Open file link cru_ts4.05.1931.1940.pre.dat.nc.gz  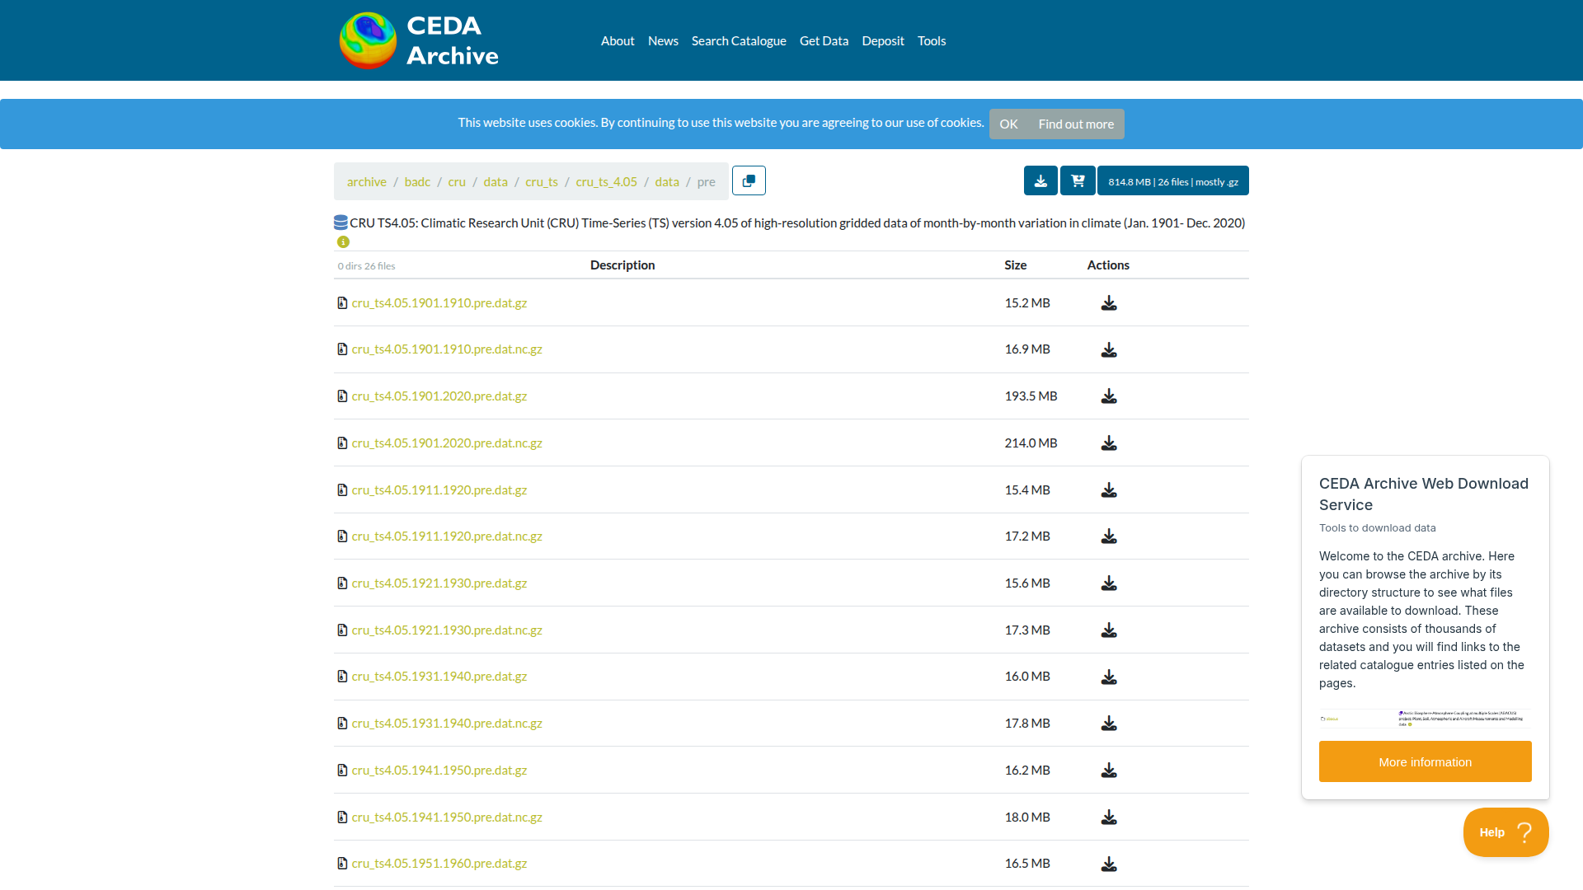[447, 723]
